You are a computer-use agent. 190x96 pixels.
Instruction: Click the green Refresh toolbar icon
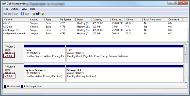point(33,14)
